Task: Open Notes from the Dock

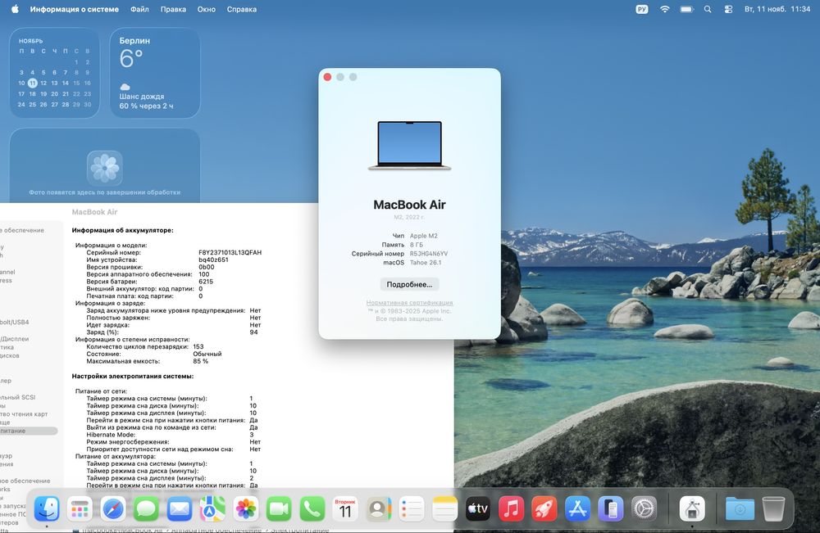Action: coord(445,508)
